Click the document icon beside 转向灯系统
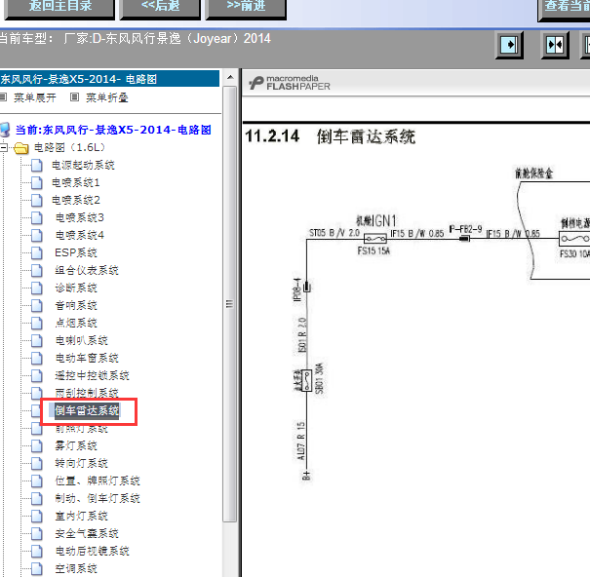Viewport: 590px width, 577px height. click(x=36, y=463)
